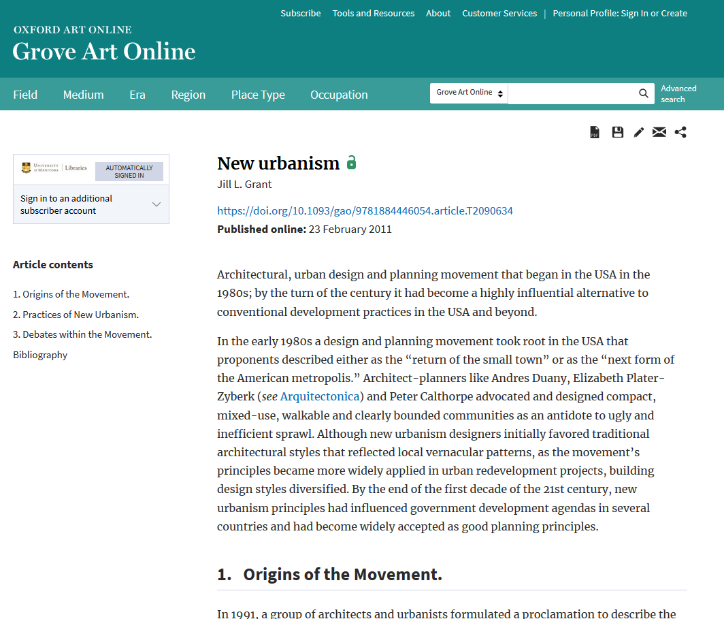Click the Oxford Art Online heading

click(73, 29)
